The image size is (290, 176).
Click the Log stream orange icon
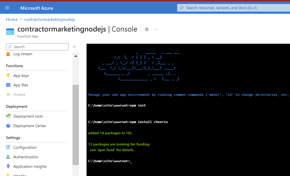tap(8, 54)
